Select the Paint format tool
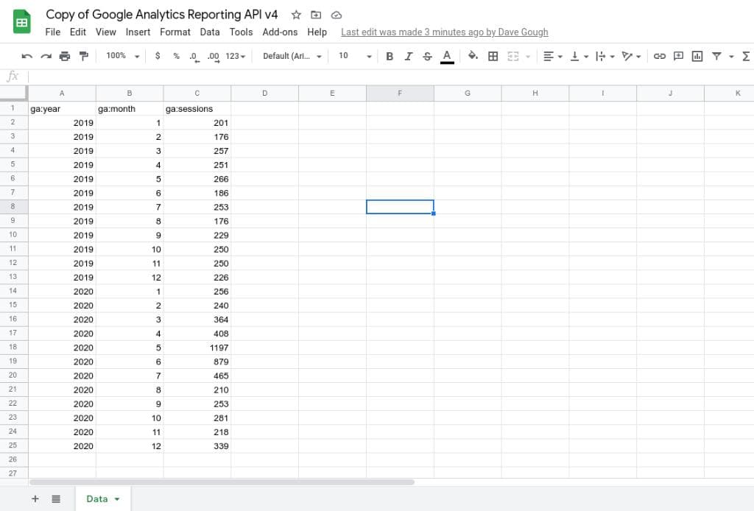This screenshot has height=511, width=754. point(83,56)
